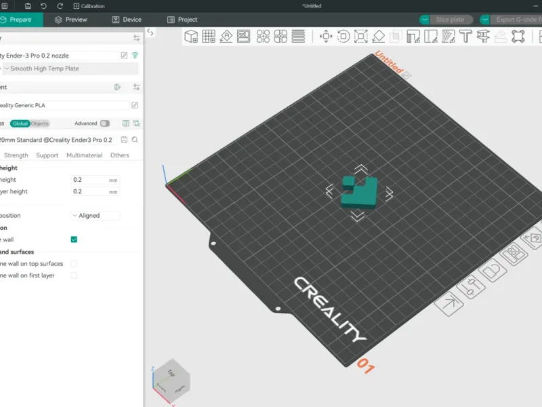Viewport: 542px width, 407px height.
Task: Click the Add plate grid icon
Action: pyautogui.click(x=209, y=36)
